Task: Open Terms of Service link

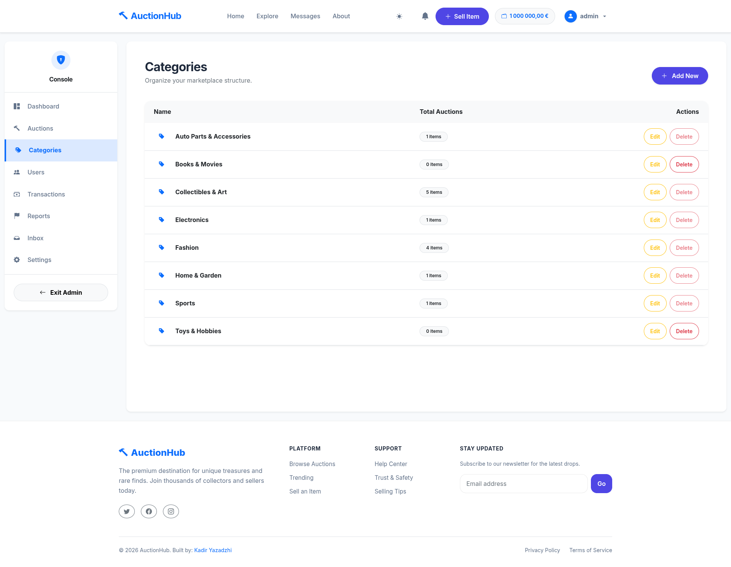Action: click(591, 550)
